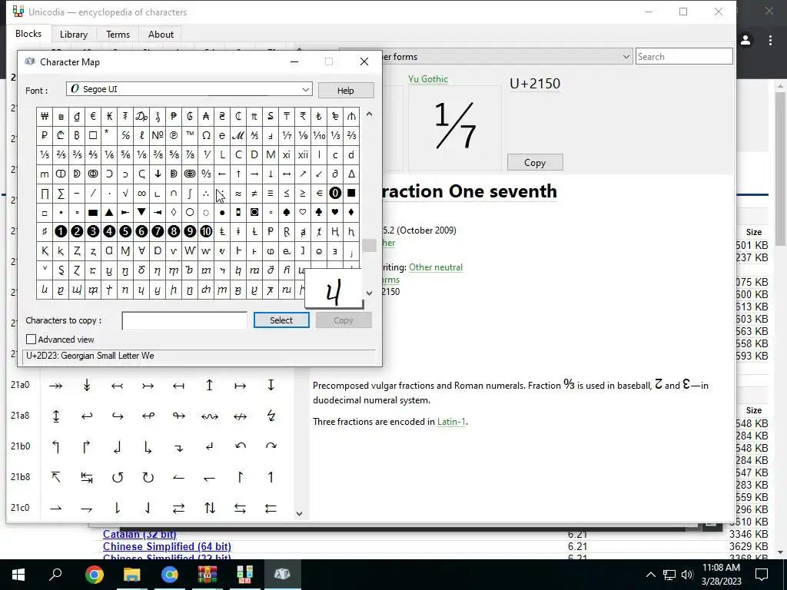Open taskbar search magnifier

(55, 575)
